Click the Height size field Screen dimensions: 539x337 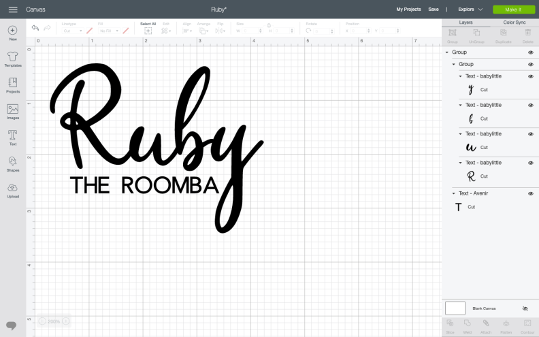tap(284, 31)
